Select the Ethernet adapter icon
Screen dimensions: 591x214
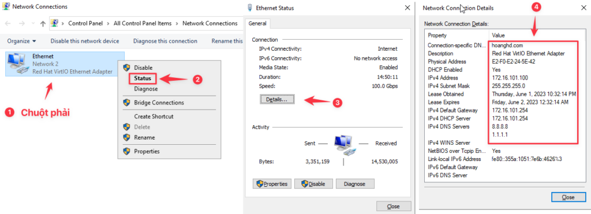click(x=18, y=63)
